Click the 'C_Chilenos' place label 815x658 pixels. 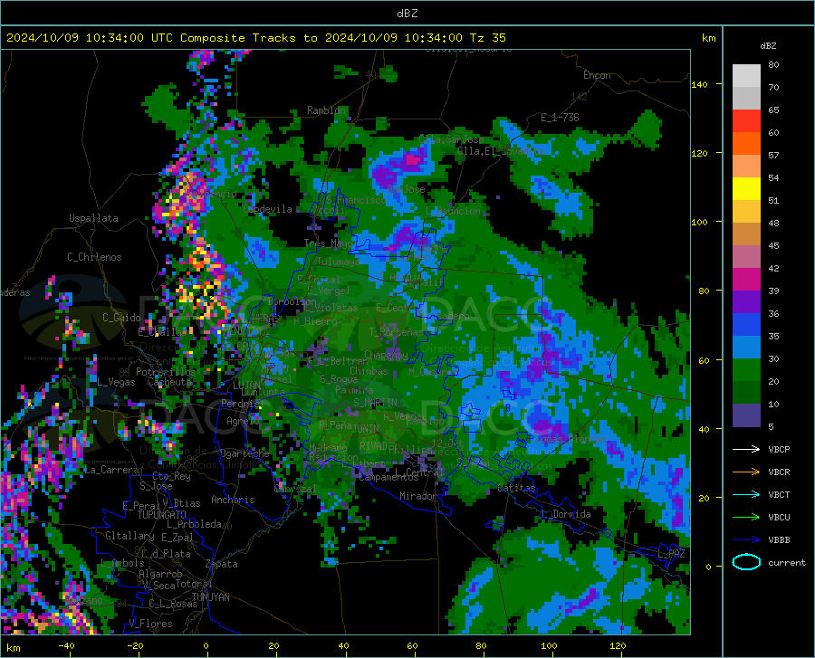pyautogui.click(x=94, y=257)
